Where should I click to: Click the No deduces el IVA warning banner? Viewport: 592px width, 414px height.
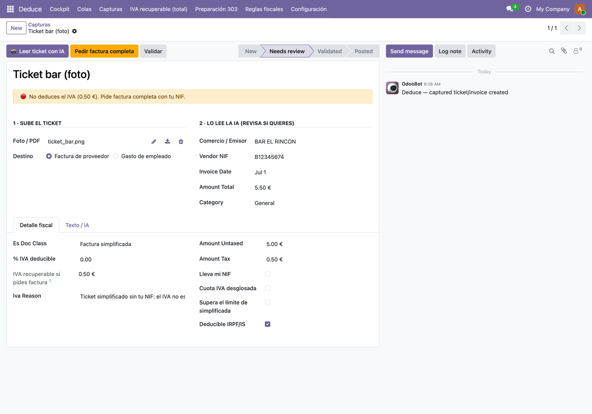pos(193,97)
